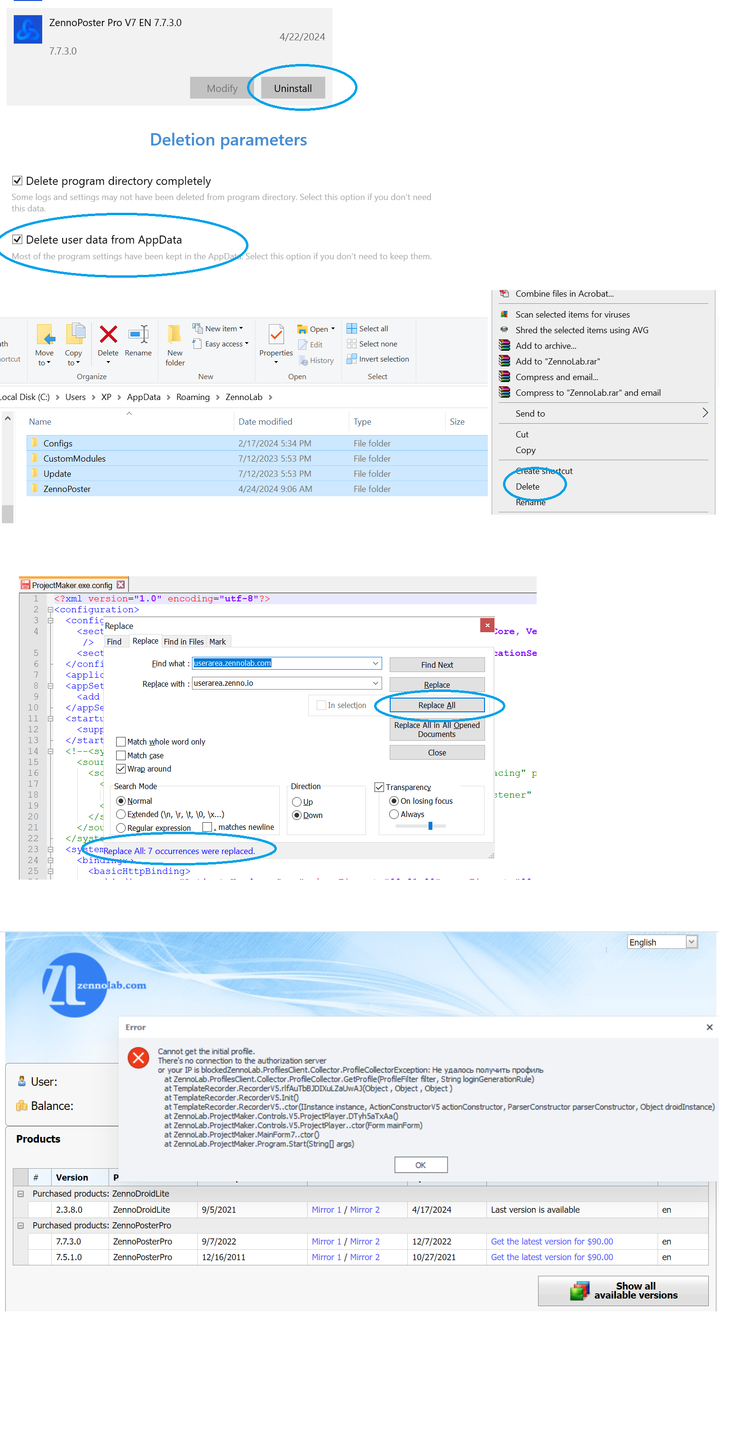Click the Find Next button

click(437, 665)
